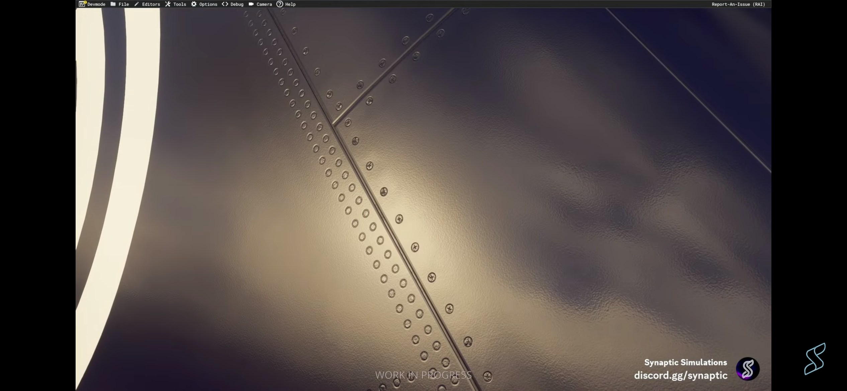
Task: Click the discord.gg/synaptic link
Action: click(681, 375)
